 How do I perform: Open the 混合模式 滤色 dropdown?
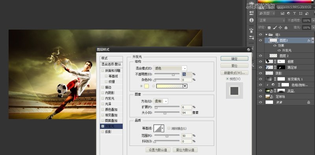pyautogui.click(x=170, y=68)
